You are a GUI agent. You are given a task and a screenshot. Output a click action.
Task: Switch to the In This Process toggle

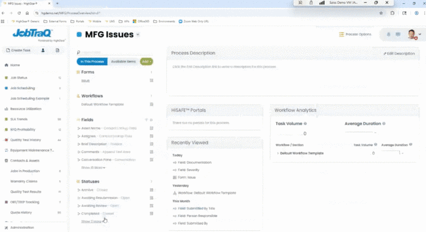tap(92, 62)
